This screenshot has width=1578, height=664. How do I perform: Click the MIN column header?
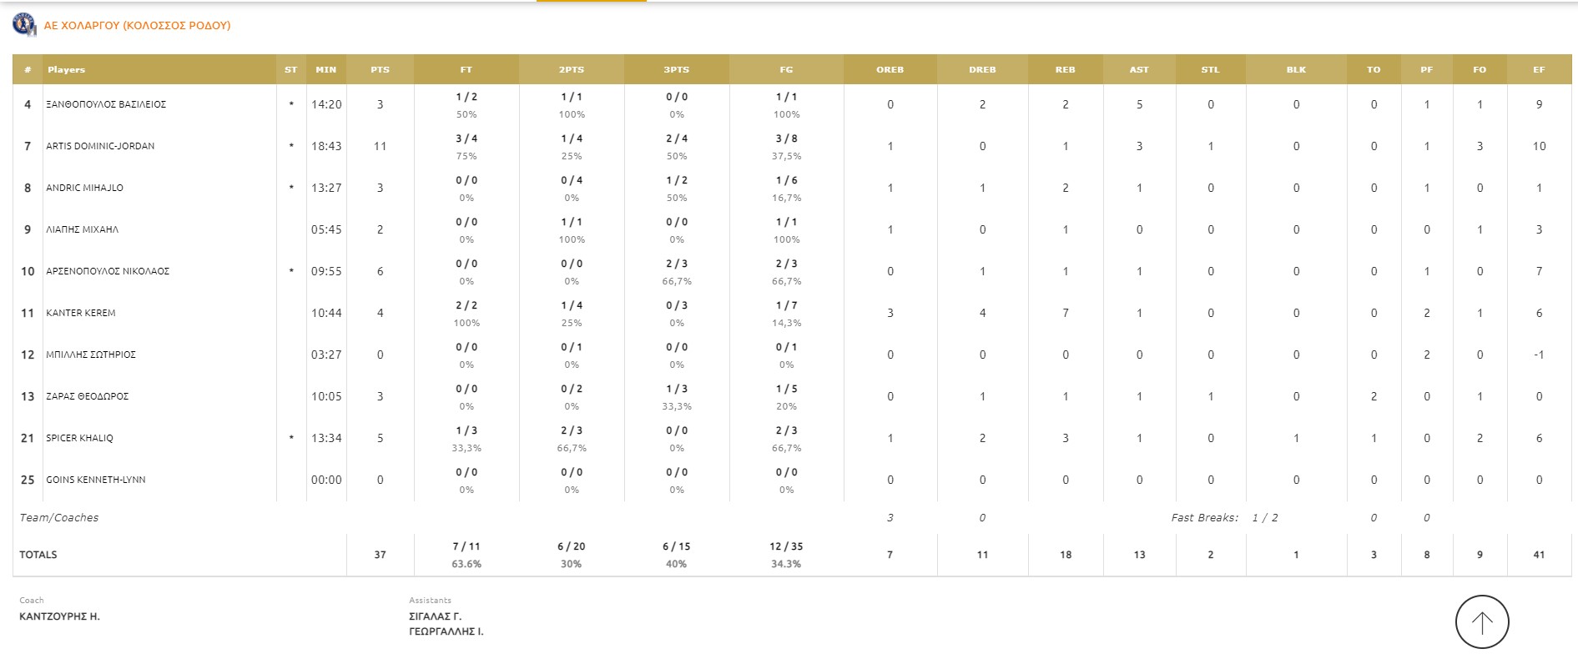[325, 70]
